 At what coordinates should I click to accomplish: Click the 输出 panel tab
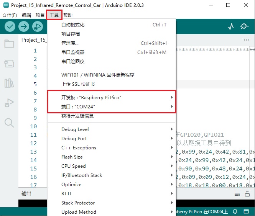[x=26, y=193]
